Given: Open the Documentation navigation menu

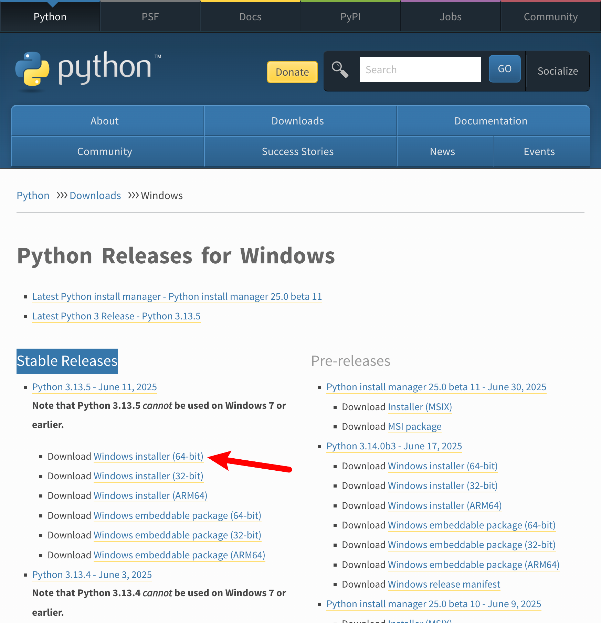Looking at the screenshot, I should point(493,121).
